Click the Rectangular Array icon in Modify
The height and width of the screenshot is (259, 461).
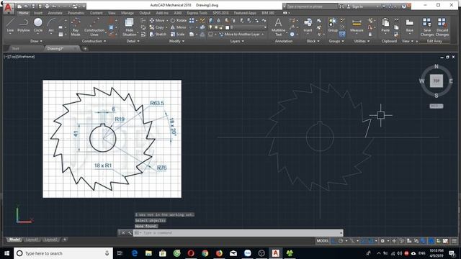coord(192,20)
